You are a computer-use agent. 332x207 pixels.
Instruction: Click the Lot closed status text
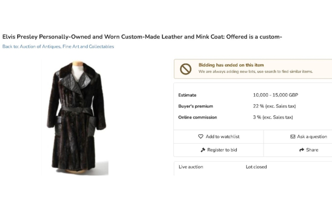(256, 167)
